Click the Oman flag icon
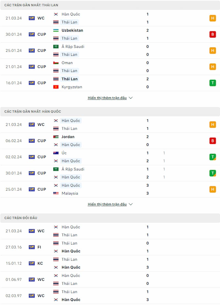 click(56, 63)
